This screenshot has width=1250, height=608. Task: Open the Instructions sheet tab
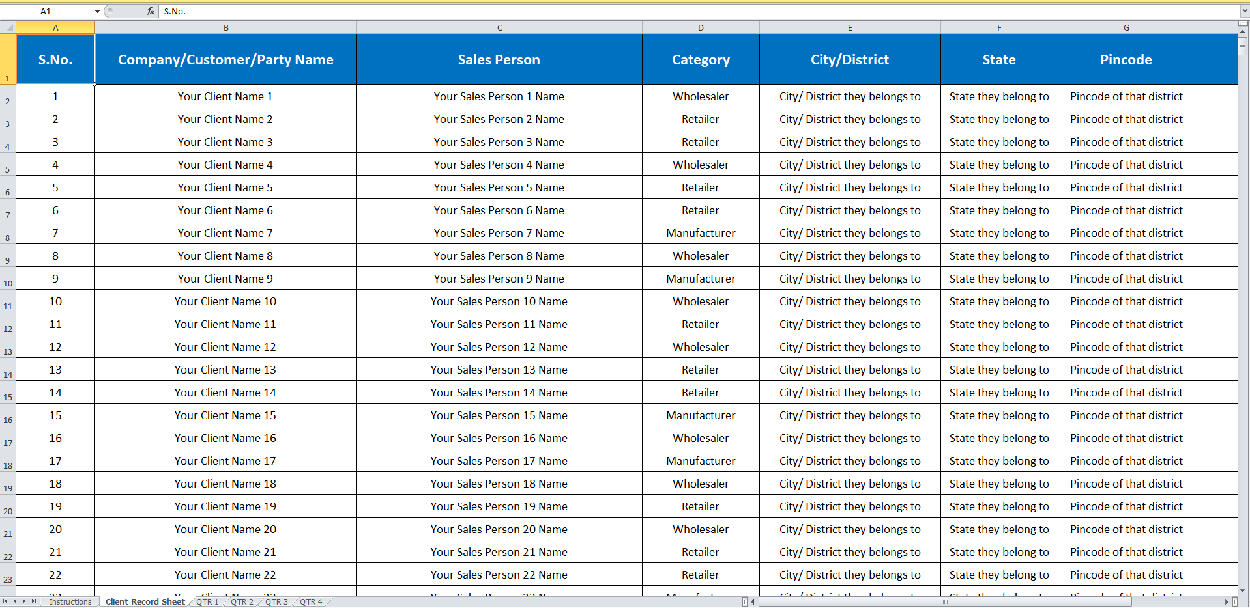tap(70, 601)
